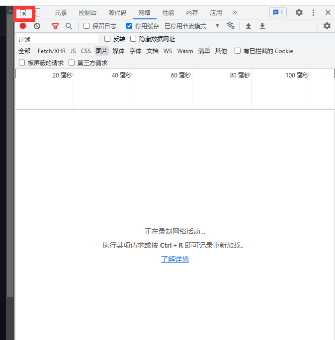Select the 网络 tab

point(144,12)
